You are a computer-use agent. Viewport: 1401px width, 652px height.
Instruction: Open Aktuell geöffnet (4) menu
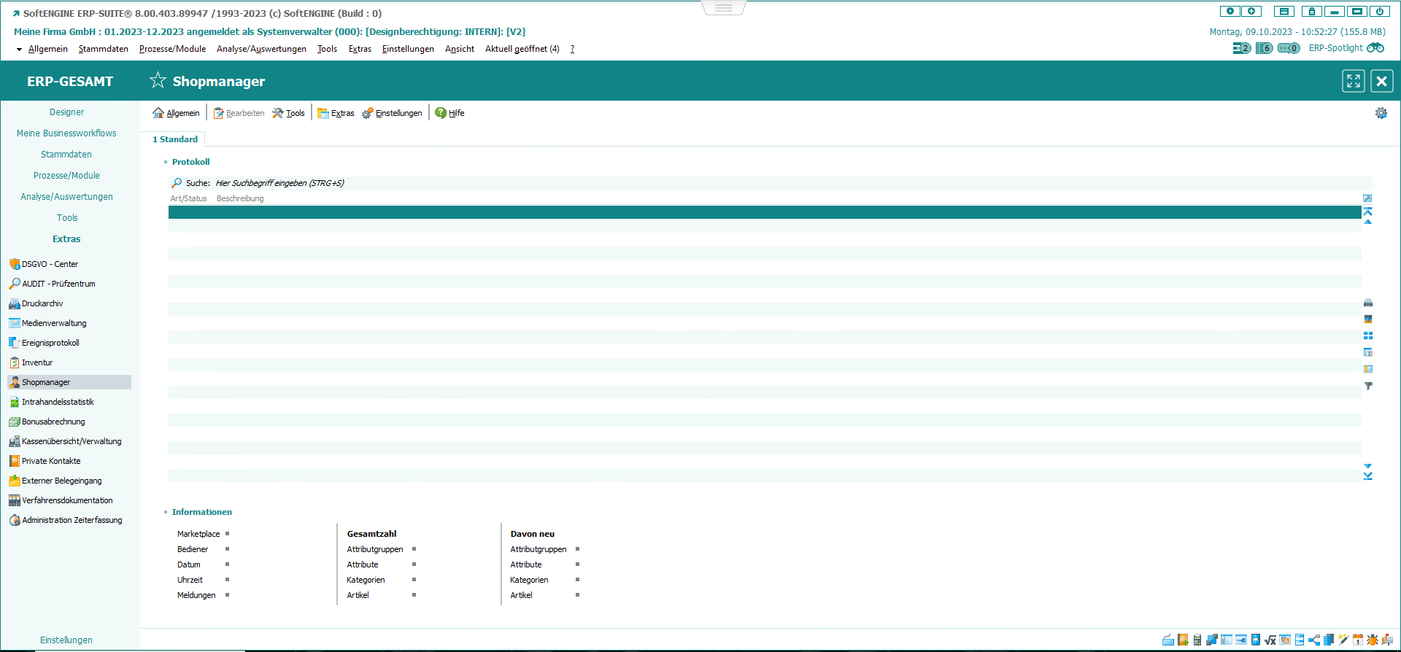522,49
